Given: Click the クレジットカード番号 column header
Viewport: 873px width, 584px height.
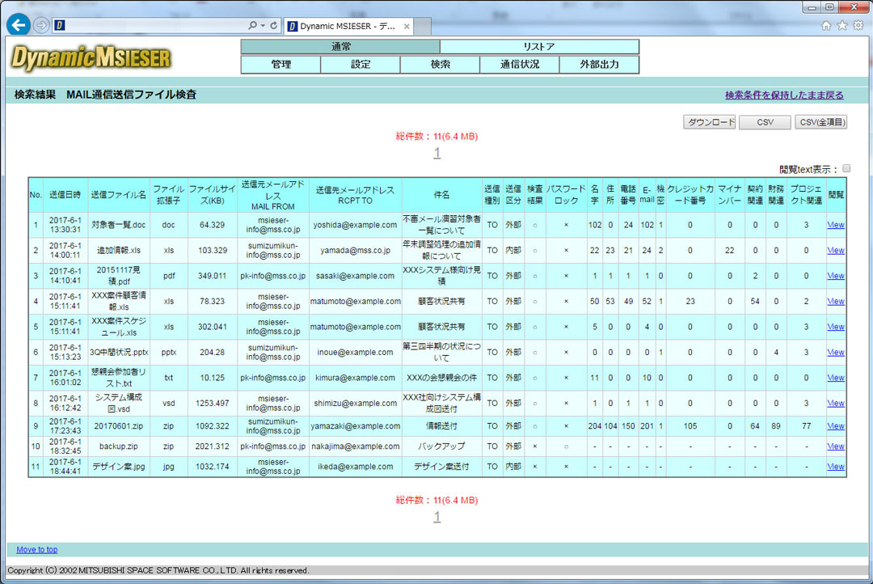Looking at the screenshot, I should [690, 195].
